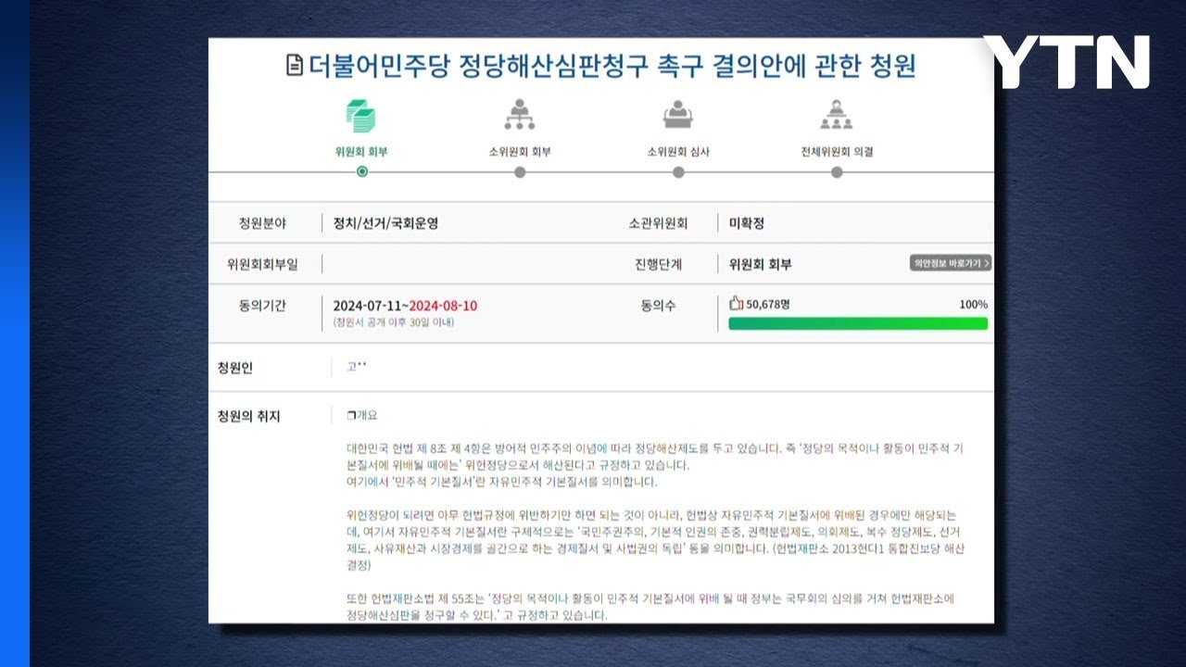Click the thumbs-up icon beside 50,678명

tap(737, 303)
